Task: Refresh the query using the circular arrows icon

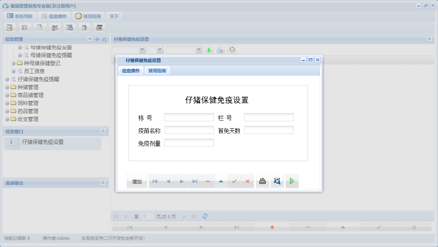Action: click(232, 50)
